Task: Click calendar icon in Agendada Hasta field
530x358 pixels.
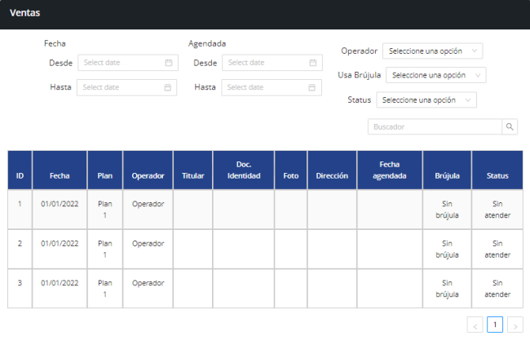Action: 312,87
